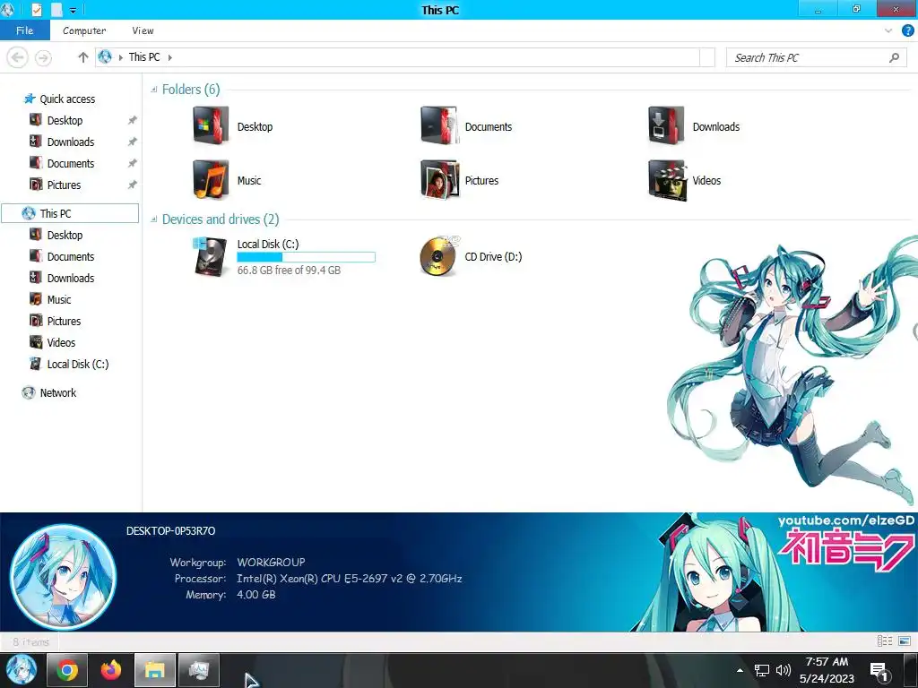
Task: Expand the ribbon with the chevron
Action: pos(888,30)
